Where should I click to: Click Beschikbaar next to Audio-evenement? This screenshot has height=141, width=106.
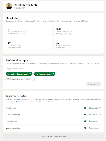coord(94,115)
